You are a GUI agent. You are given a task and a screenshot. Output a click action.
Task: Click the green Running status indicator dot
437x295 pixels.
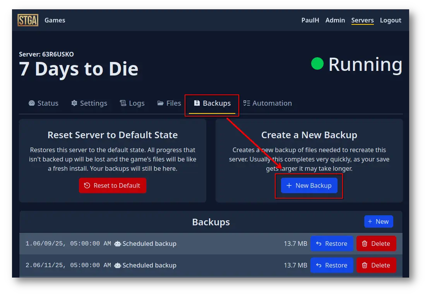[x=317, y=63]
